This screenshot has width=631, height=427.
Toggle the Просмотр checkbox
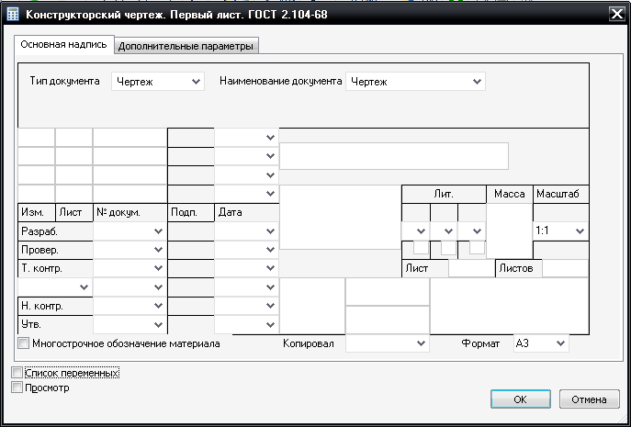(x=17, y=388)
